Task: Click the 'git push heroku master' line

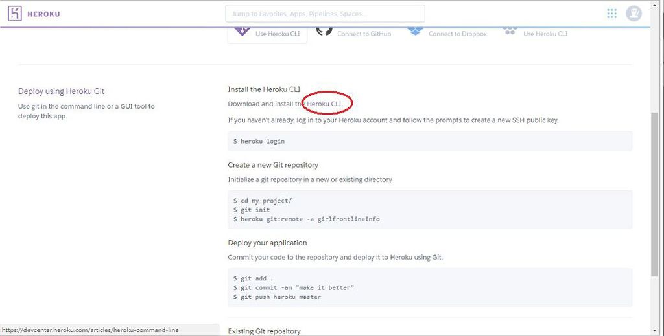Action: [x=277, y=297]
